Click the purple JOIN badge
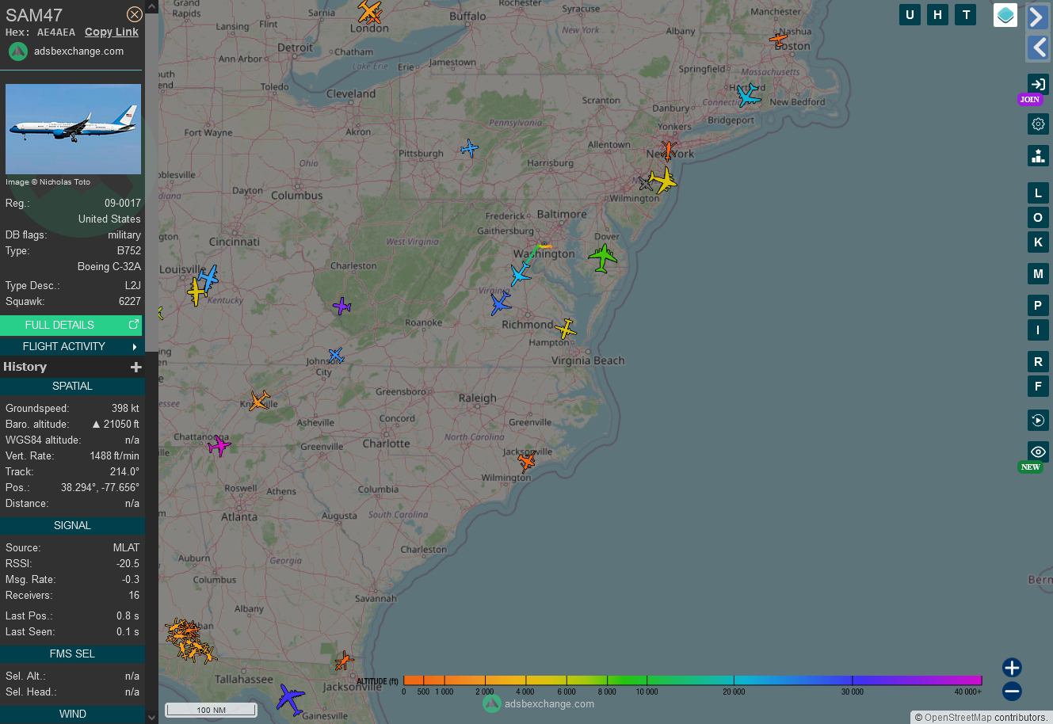This screenshot has width=1053, height=724. (x=1030, y=100)
